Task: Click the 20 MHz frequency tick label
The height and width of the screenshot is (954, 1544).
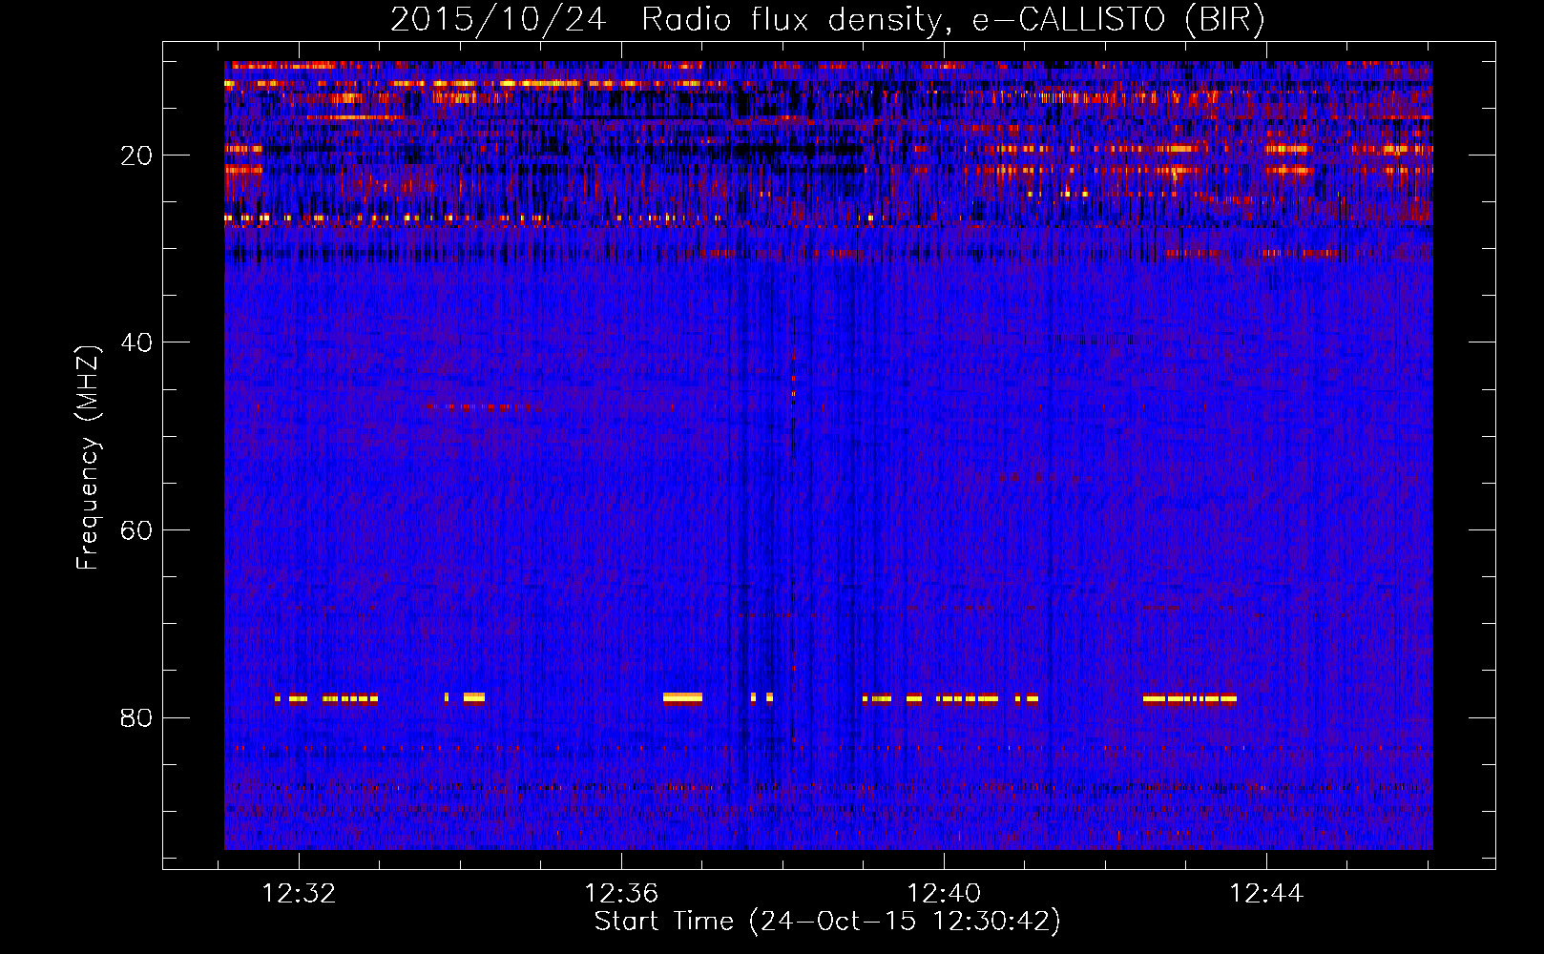Action: coord(136,156)
